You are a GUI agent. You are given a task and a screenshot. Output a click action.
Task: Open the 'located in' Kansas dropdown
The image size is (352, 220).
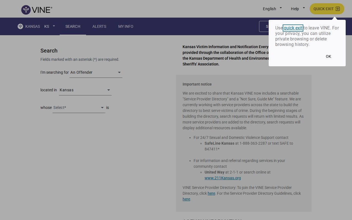point(85,90)
